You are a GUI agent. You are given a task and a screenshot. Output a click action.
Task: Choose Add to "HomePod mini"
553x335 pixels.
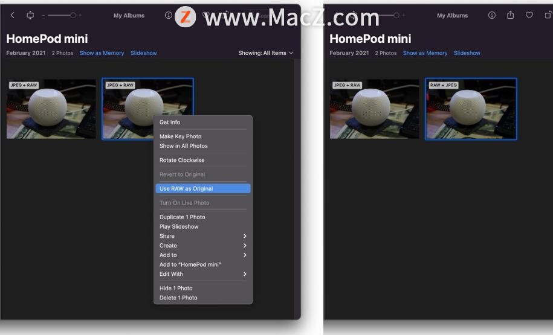pyautogui.click(x=203, y=264)
